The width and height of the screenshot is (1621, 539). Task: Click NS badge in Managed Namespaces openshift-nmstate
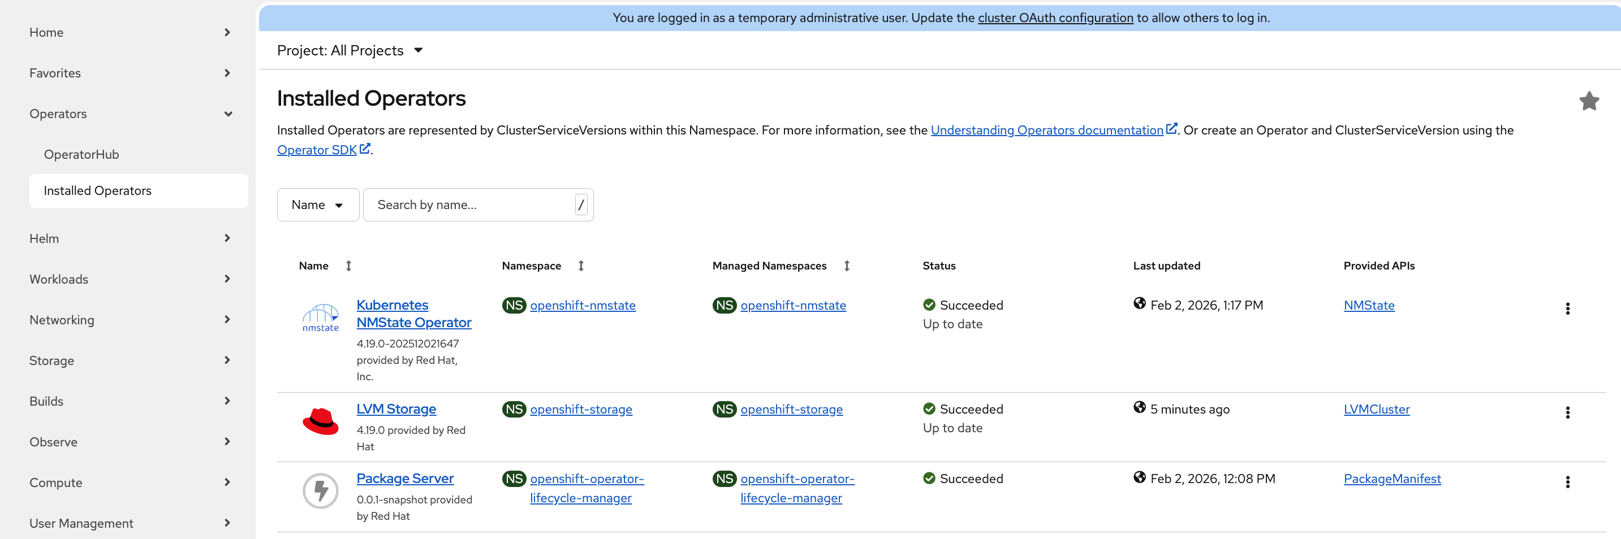click(725, 305)
